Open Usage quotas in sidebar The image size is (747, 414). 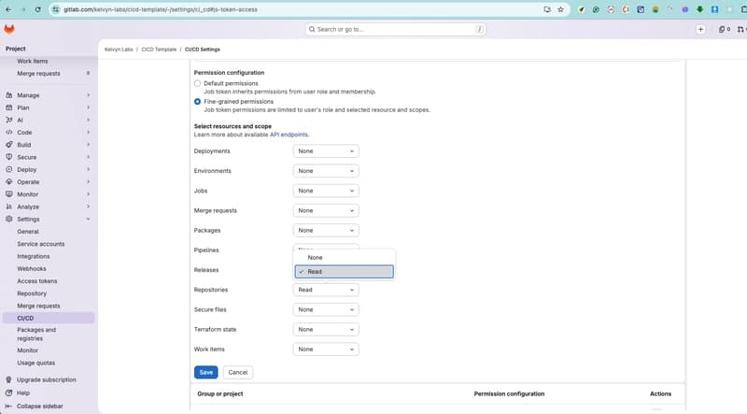coord(35,363)
